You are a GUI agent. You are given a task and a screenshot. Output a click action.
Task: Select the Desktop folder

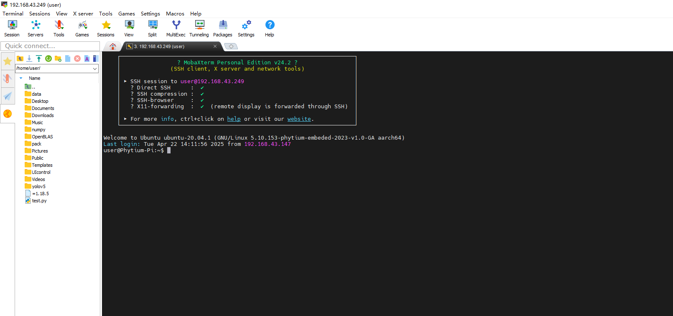point(36,101)
